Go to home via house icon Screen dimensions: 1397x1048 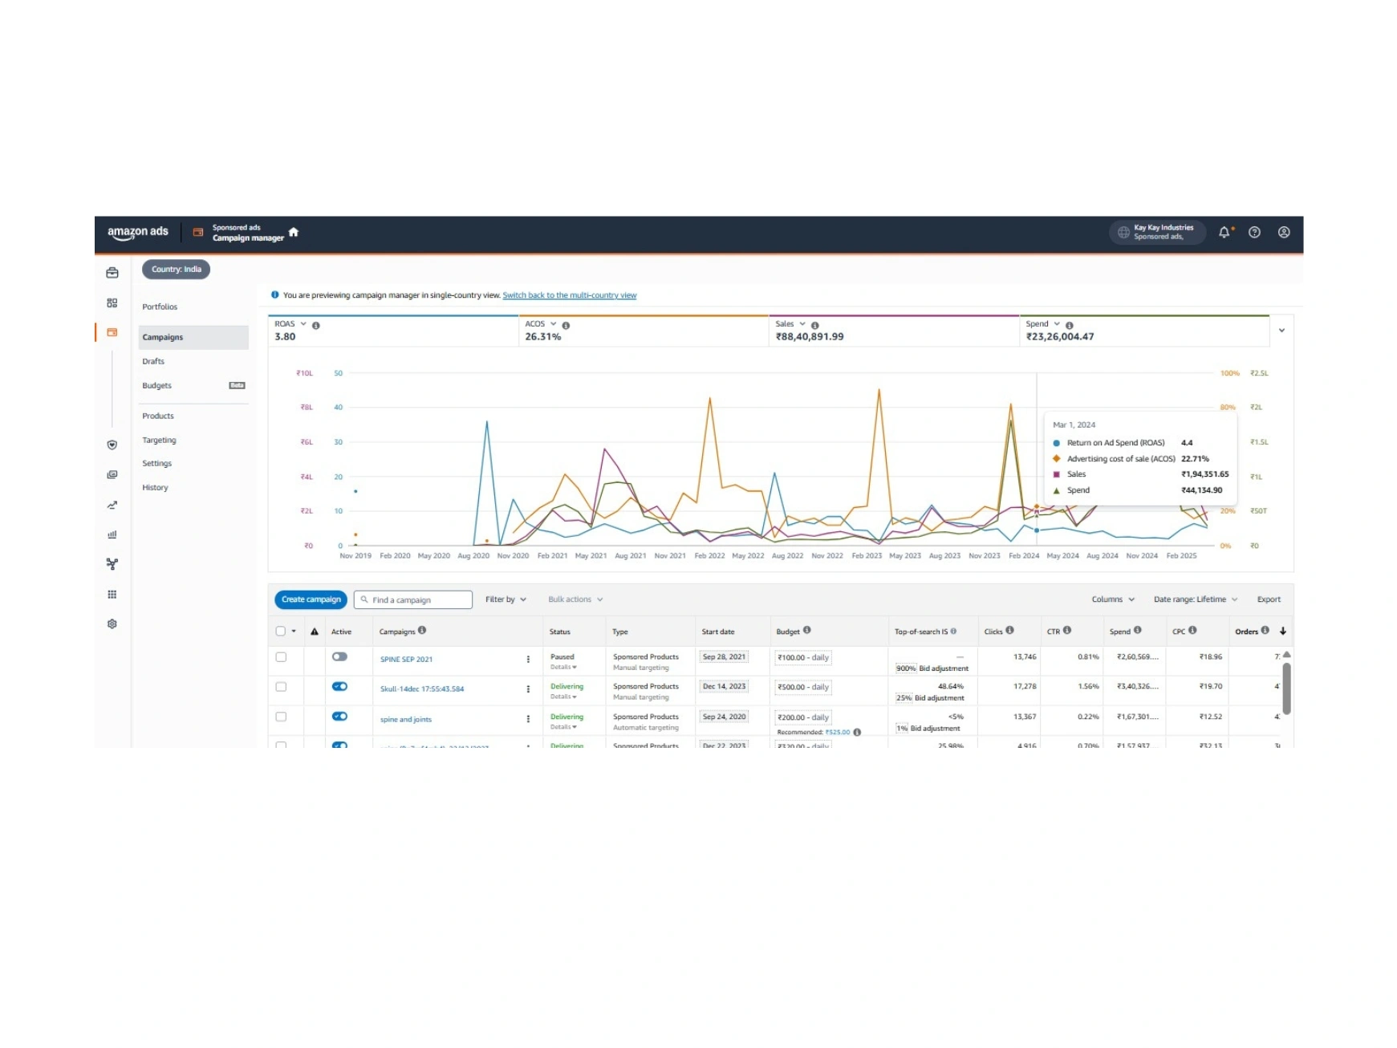pyautogui.click(x=294, y=232)
